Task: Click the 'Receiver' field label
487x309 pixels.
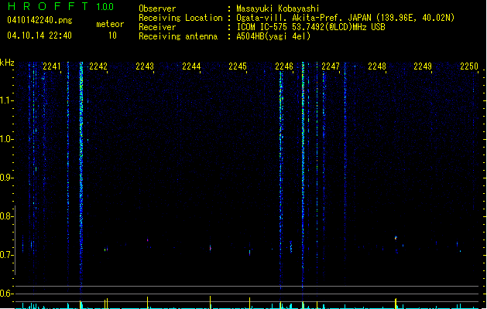Action: pos(157,27)
